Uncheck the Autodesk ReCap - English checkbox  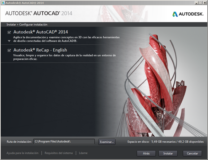pos(9,50)
